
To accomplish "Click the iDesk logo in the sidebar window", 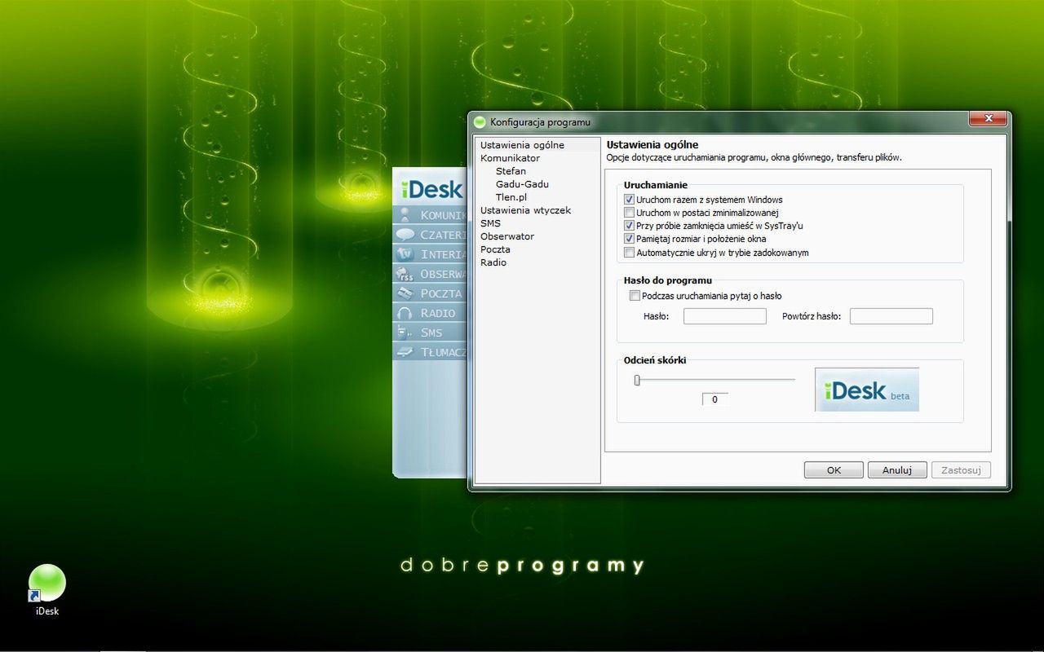I will click(432, 190).
